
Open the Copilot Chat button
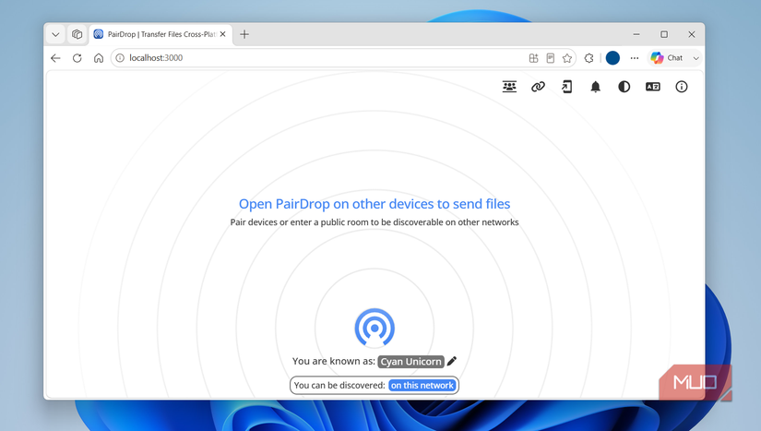(667, 58)
